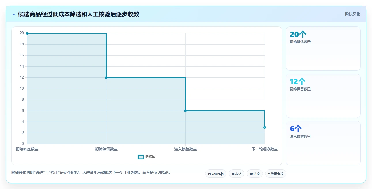Viewport: 372px width, 189px height.
Task: Select the 进度 tag
Action: (x=255, y=174)
